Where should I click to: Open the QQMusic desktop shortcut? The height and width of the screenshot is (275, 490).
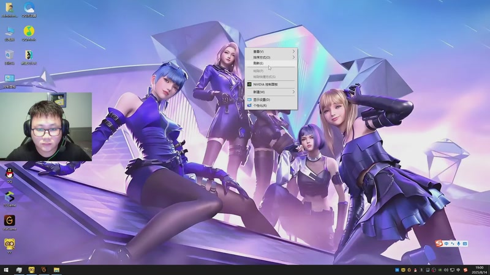29,34
